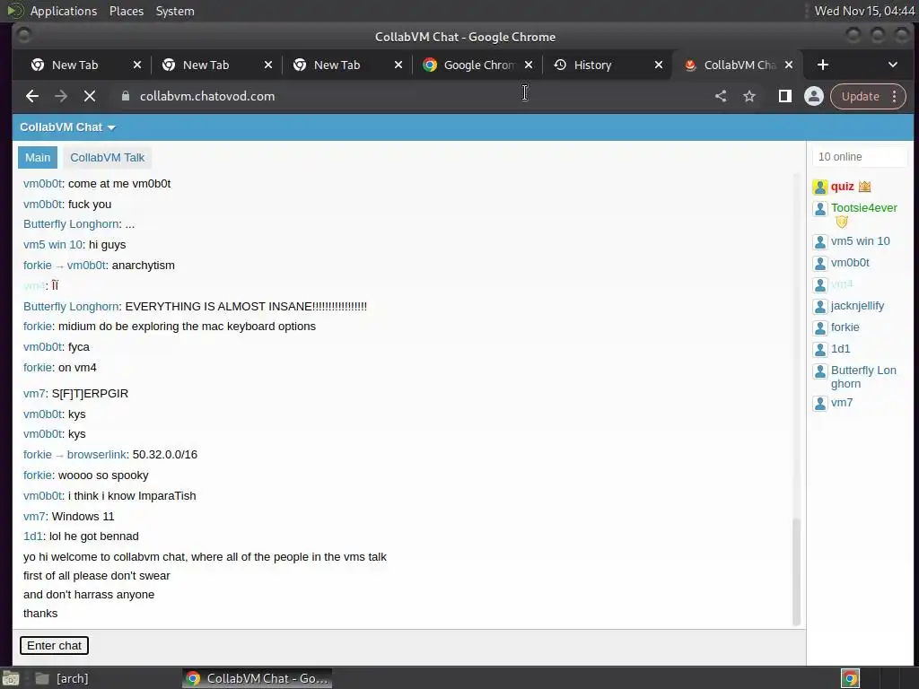Select jacknjellify in online list
The width and height of the screenshot is (919, 689).
coord(857,306)
